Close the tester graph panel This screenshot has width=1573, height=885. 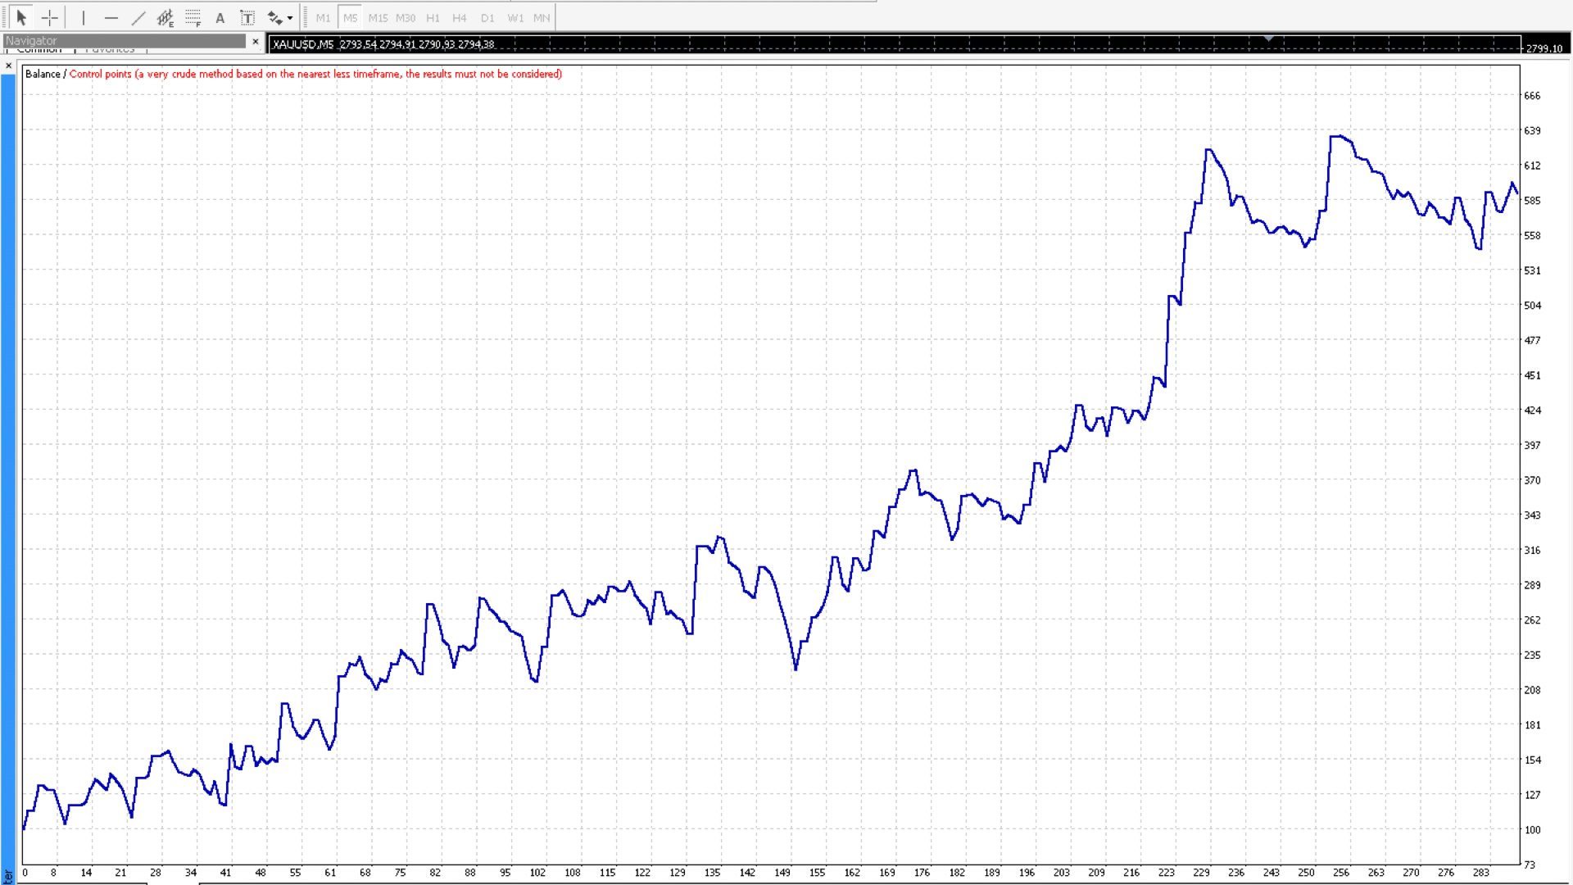click(9, 66)
